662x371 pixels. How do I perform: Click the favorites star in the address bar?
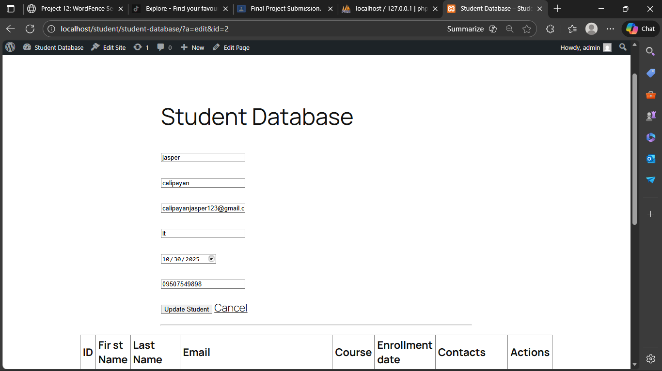[527, 29]
